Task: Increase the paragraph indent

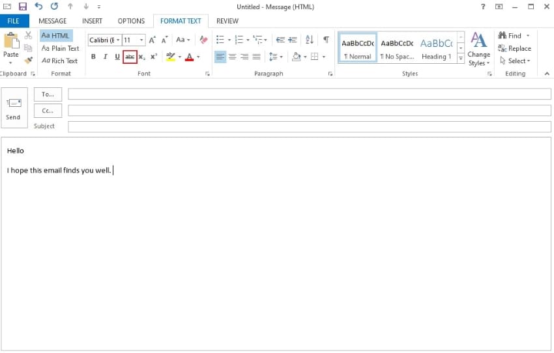Action: point(293,40)
